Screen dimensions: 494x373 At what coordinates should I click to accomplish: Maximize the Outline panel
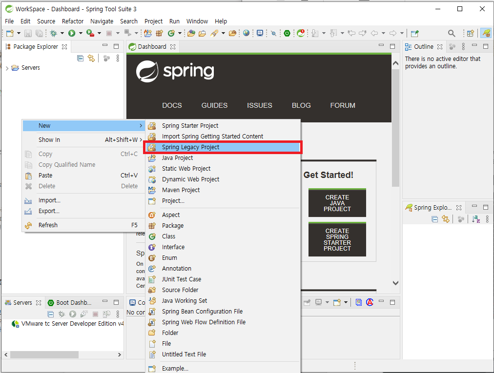click(486, 46)
